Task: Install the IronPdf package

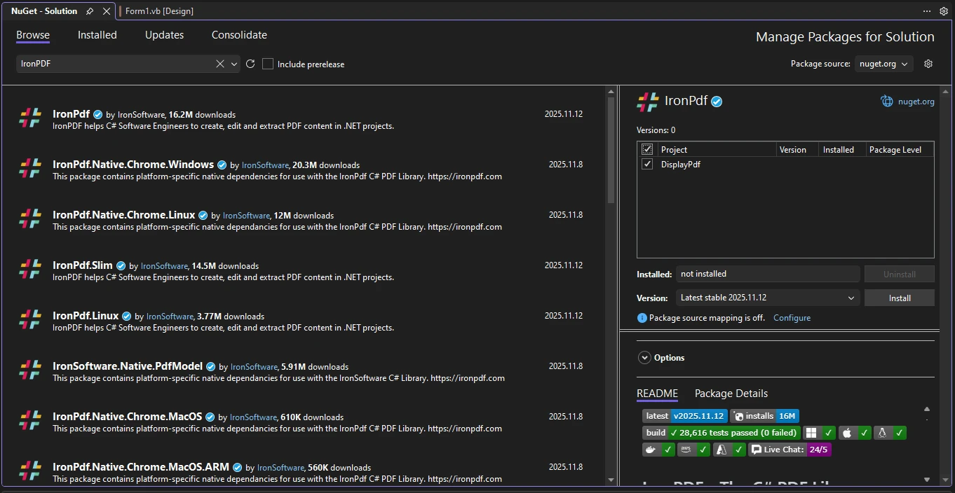Action: pyautogui.click(x=899, y=297)
